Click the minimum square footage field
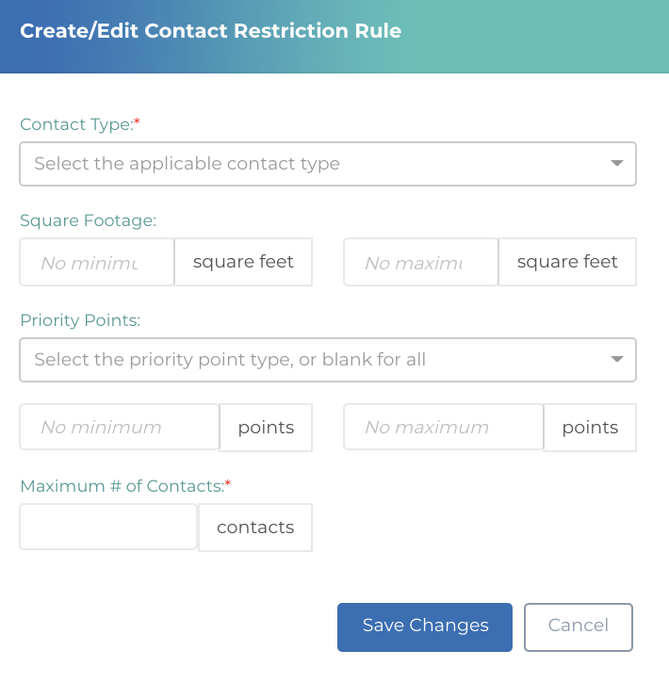669x699 pixels. point(97,262)
